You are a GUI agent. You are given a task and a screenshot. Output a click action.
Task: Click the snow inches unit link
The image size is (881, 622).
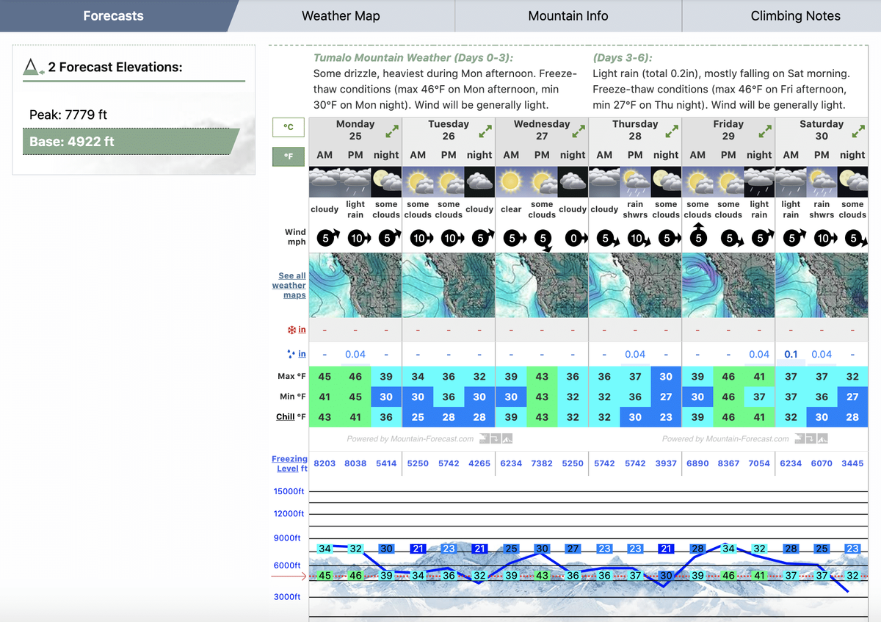coord(302,330)
